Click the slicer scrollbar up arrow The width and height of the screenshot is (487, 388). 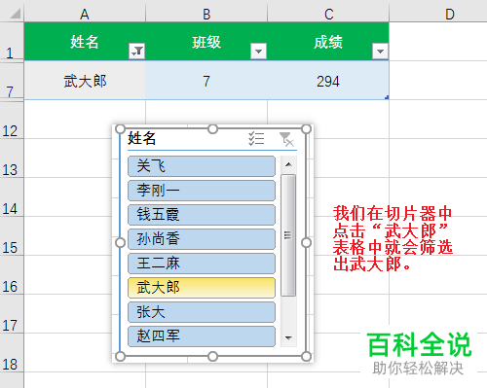point(288,164)
